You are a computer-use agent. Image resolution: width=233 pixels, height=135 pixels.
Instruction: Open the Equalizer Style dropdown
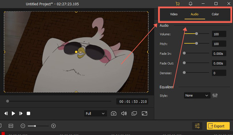[x=197, y=96]
